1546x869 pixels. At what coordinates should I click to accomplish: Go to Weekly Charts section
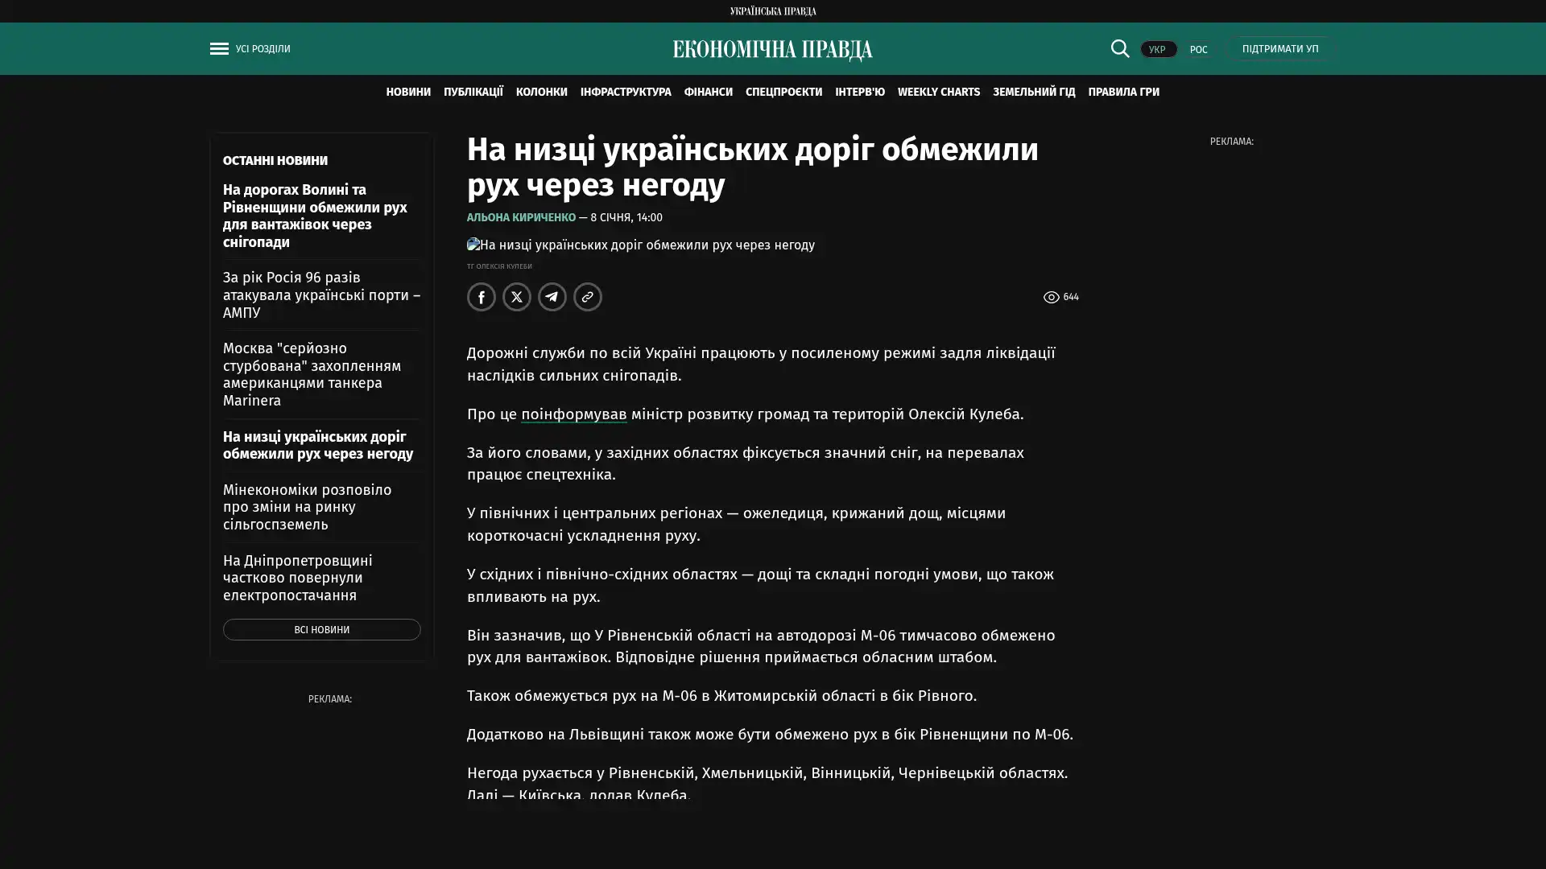[938, 92]
